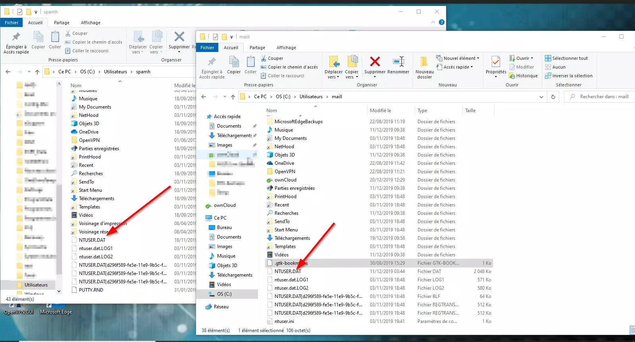Open OpenVPN GUI desktop shortcut

(19, 309)
